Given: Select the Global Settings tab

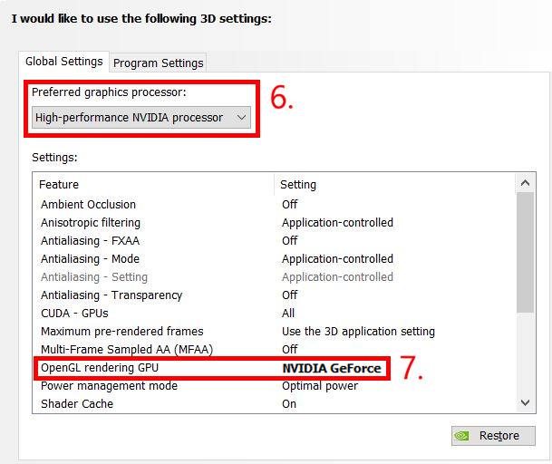Looking at the screenshot, I should coord(64,62).
